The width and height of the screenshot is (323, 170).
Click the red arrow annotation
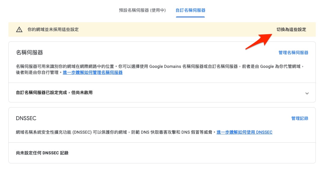click(x=259, y=41)
